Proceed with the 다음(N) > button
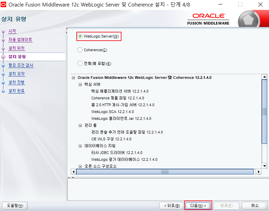This screenshot has width=269, height=211. [x=198, y=206]
